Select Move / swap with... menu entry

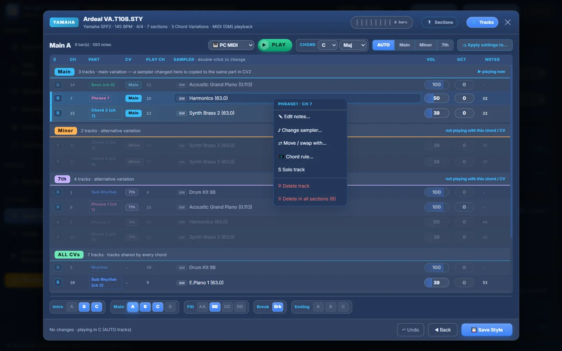tap(310, 143)
